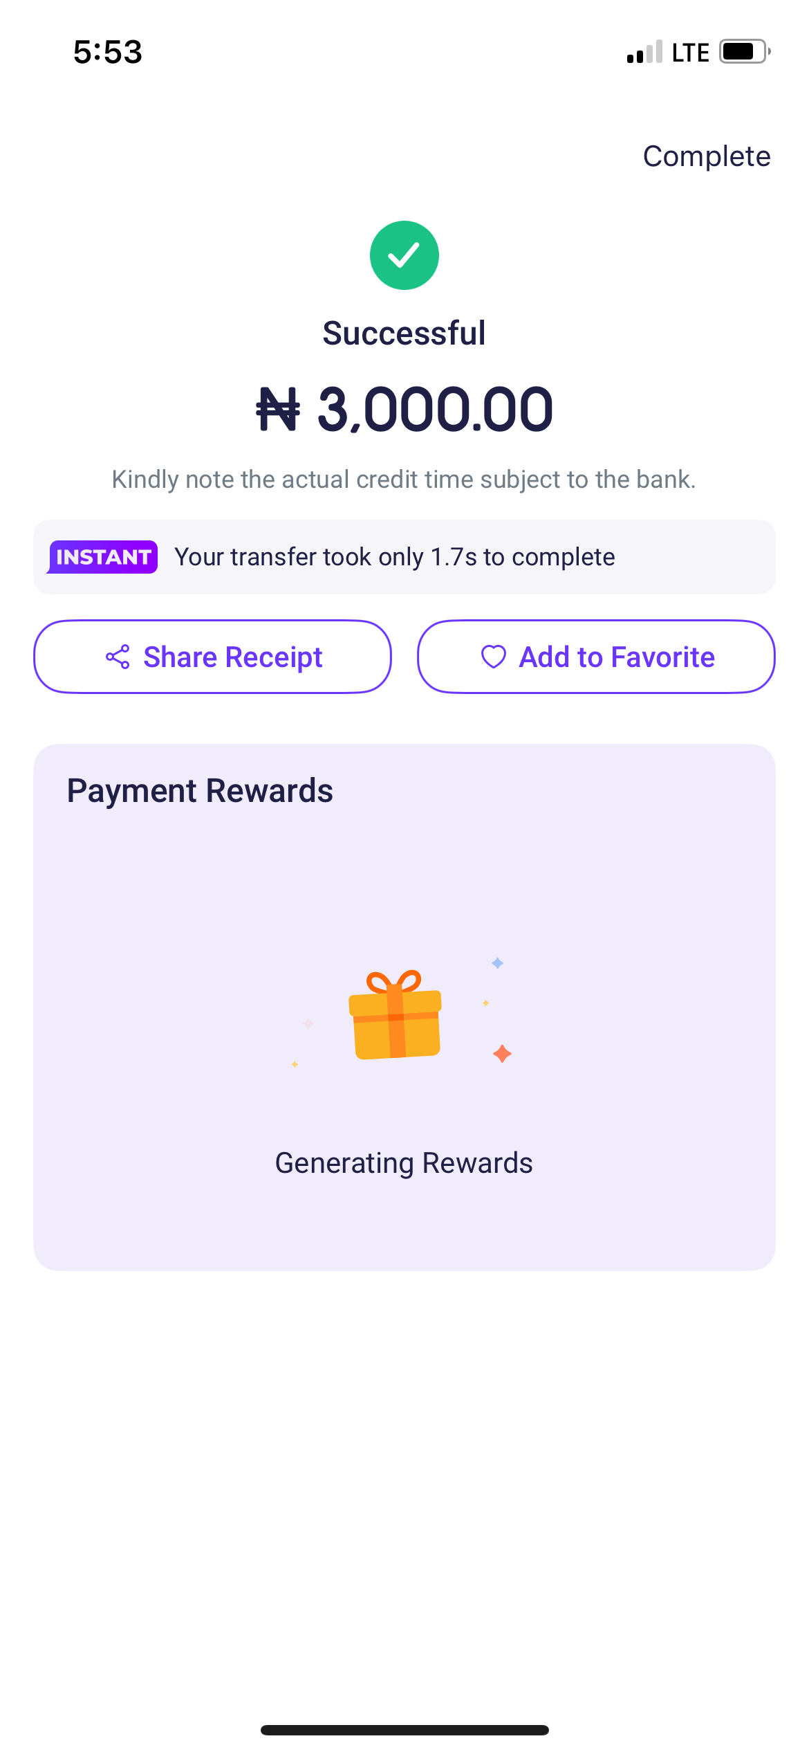
Task: Share Receipt of this transfer
Action: point(212,657)
